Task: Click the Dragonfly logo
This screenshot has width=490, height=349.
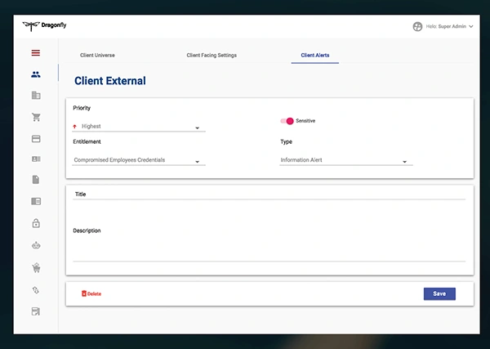Action: coord(44,25)
